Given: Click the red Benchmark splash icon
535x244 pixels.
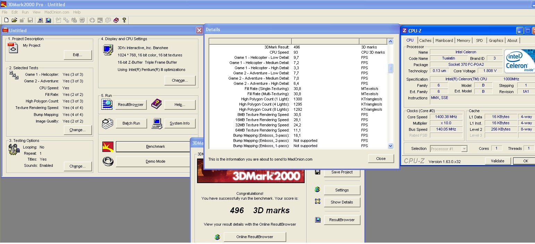Looking at the screenshot, I should (x=108, y=147).
